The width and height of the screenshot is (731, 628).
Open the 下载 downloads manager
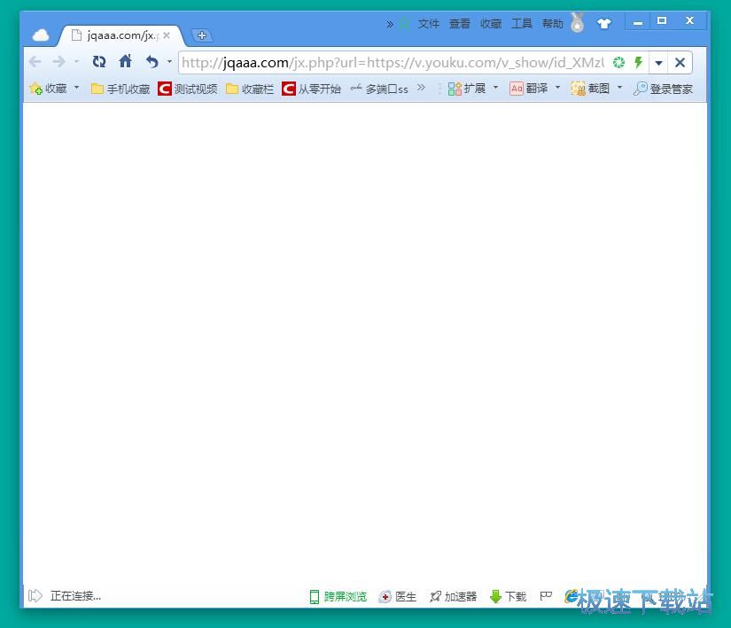(x=507, y=596)
